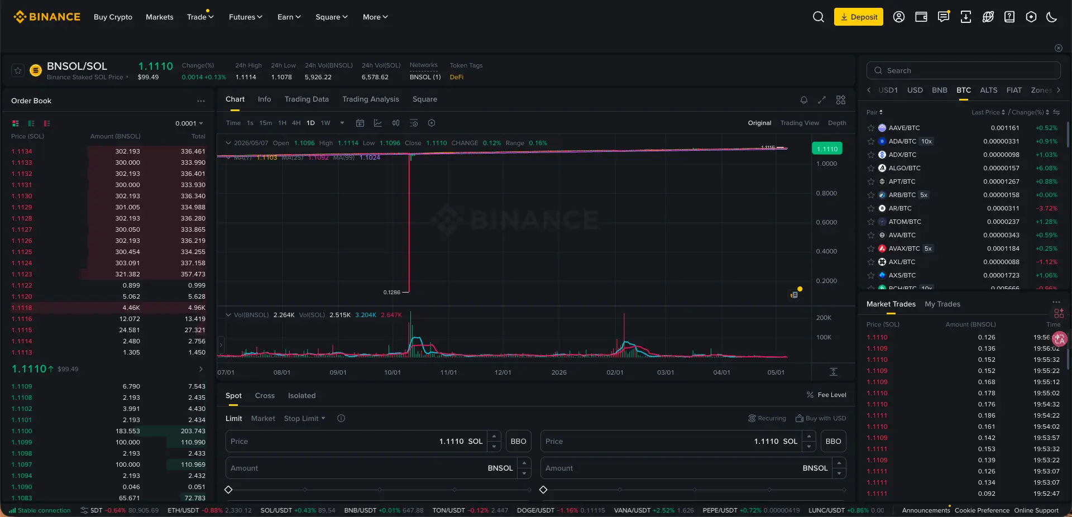
Task: Click the fit-chart icon beside the date axis
Action: (833, 372)
